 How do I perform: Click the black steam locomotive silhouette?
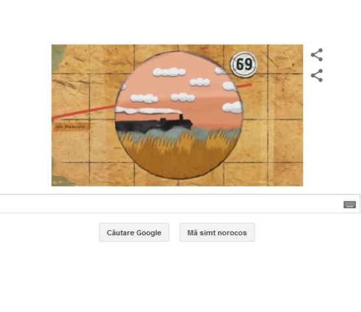(x=155, y=125)
